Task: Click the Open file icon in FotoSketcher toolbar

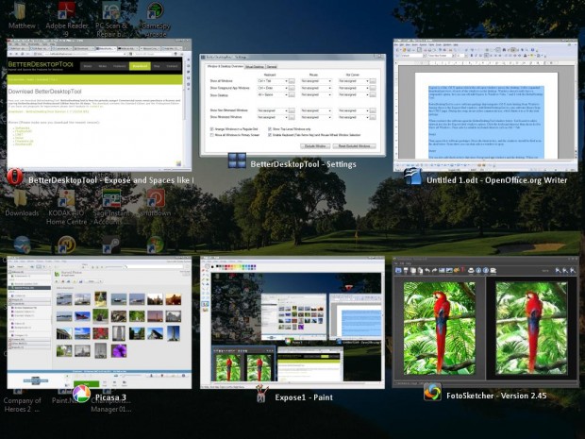Action: [398, 270]
